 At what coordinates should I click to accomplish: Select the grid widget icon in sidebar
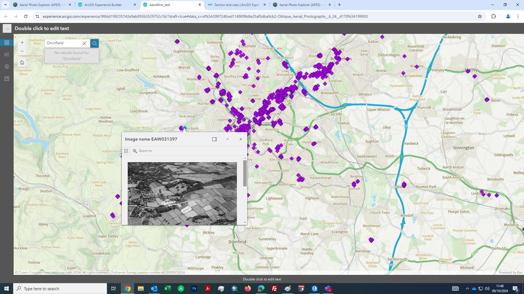(x=7, y=43)
